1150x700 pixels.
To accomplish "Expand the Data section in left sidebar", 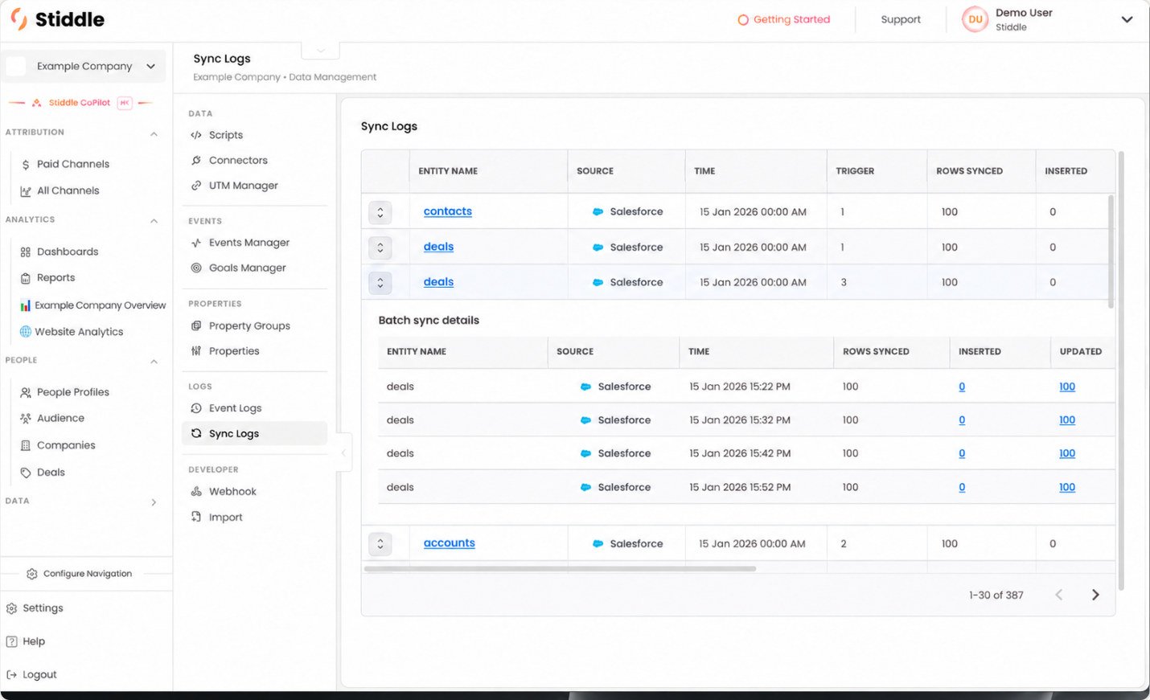I will pyautogui.click(x=154, y=502).
